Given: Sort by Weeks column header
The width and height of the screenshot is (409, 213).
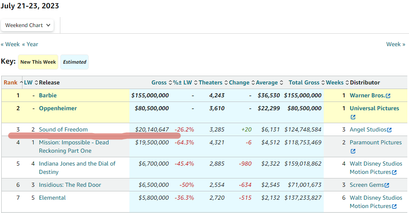Looking at the screenshot, I should coord(337,83).
